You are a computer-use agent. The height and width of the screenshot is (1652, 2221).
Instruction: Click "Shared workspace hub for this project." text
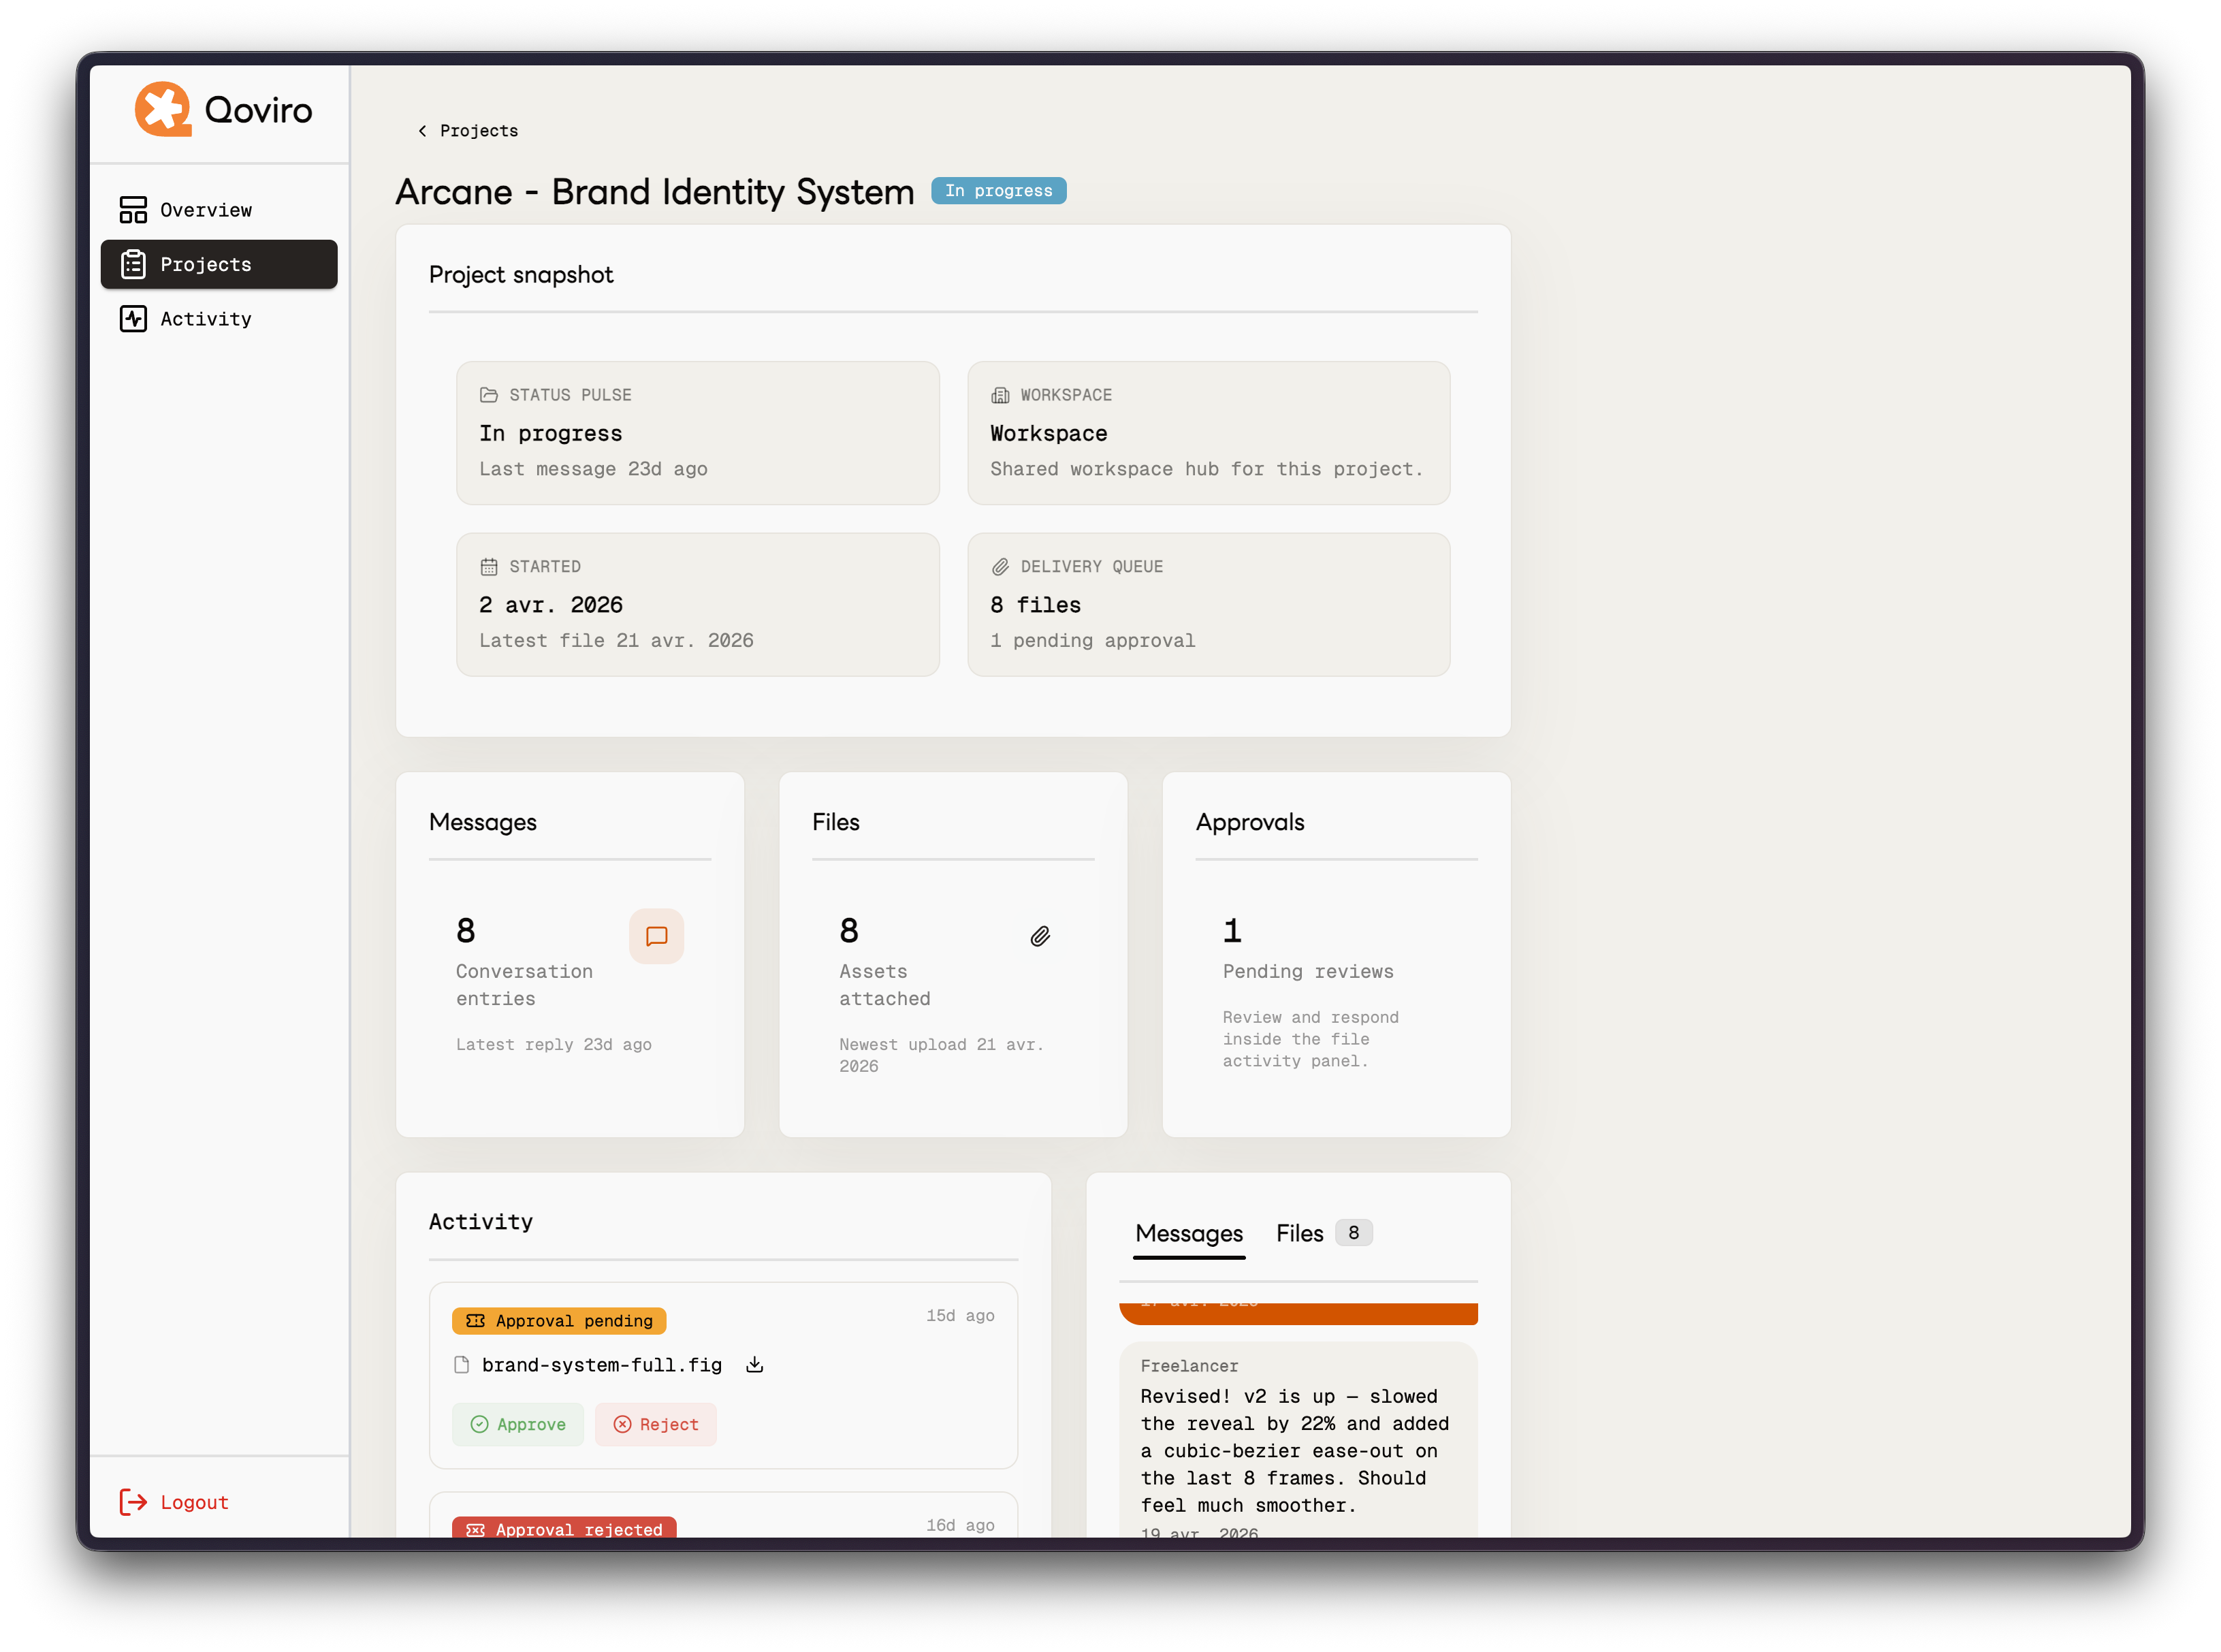point(1206,469)
